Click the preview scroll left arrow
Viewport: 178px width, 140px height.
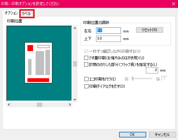click(x=9, y=105)
